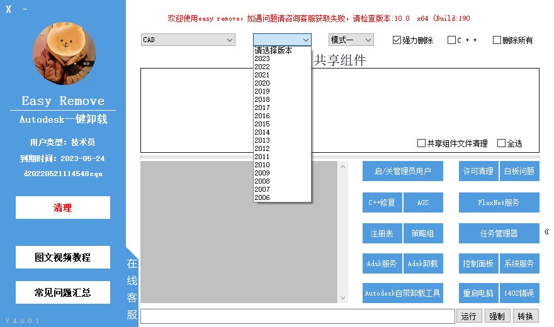Open 常见问题汇总 FAQ button
Image resolution: width=554 pixels, height=327 pixels.
(x=63, y=292)
